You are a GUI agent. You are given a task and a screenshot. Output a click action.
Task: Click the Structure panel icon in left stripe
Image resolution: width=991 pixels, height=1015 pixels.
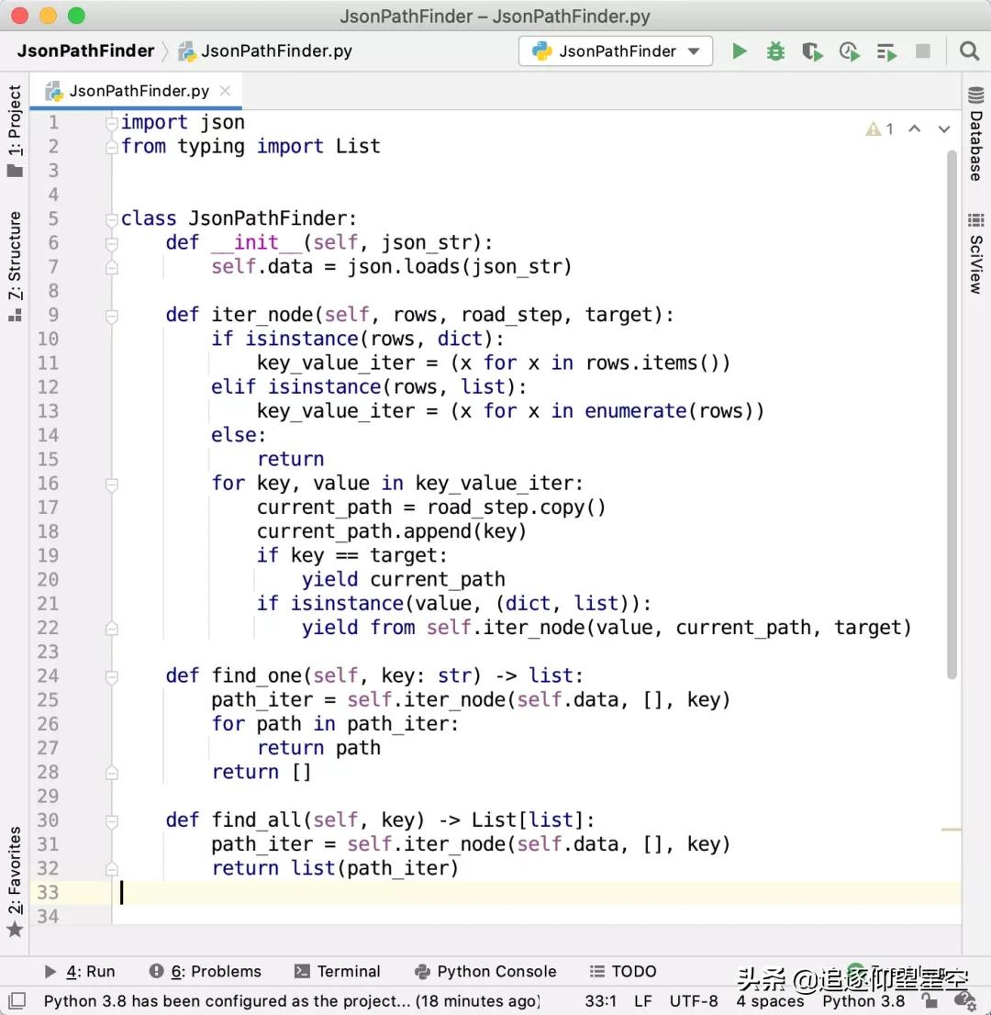point(15,316)
